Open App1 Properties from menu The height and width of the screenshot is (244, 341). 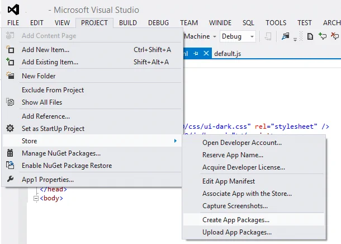92,179
